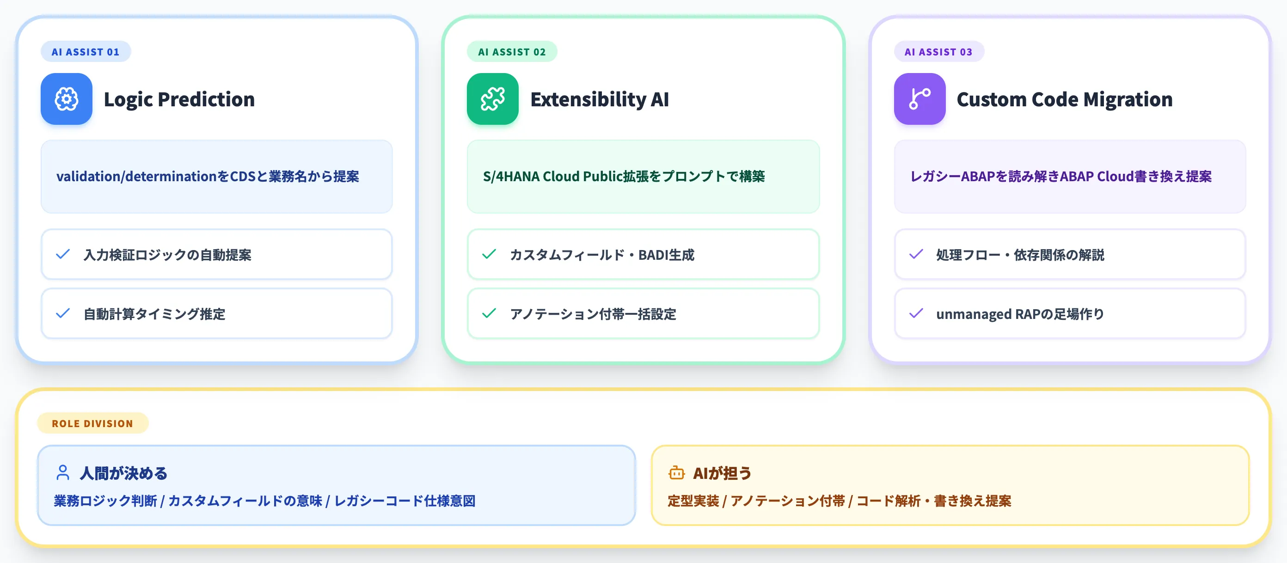Viewport: 1287px width, 563px height.
Task: Click the purple branch icon beside Custom Code Migration
Action: pyautogui.click(x=920, y=99)
